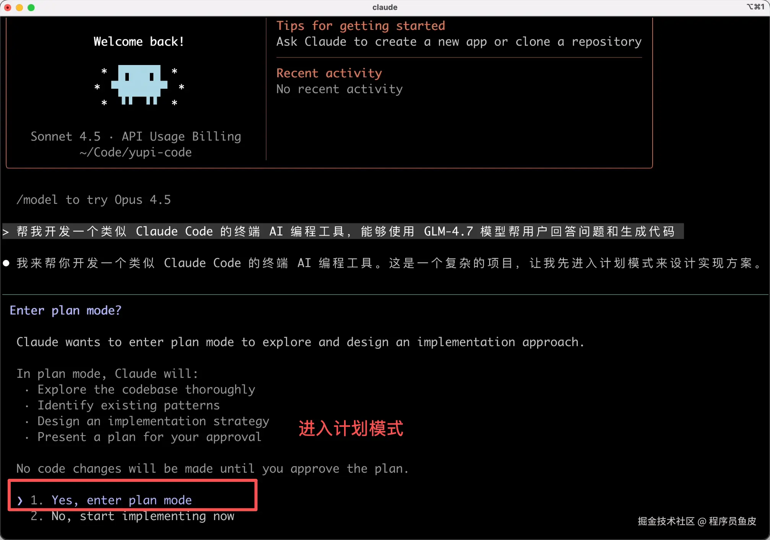Screen dimensions: 770x540
Task: Click the "/model to try Opus 4.5" hint
Action: point(94,200)
